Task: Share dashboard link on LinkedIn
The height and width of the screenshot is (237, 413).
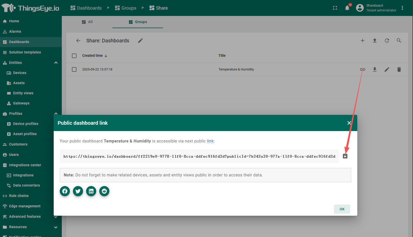Action: (x=91, y=191)
